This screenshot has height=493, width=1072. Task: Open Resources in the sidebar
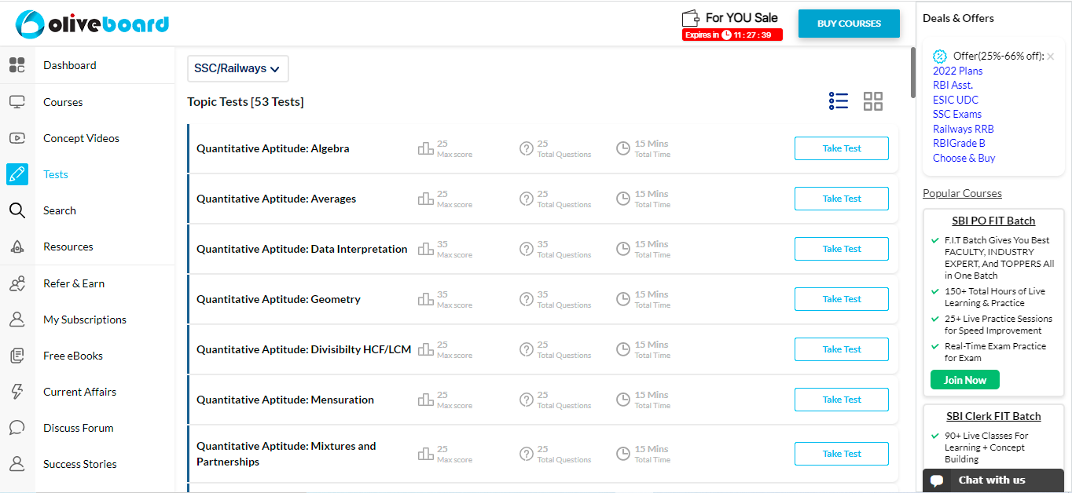(x=68, y=246)
